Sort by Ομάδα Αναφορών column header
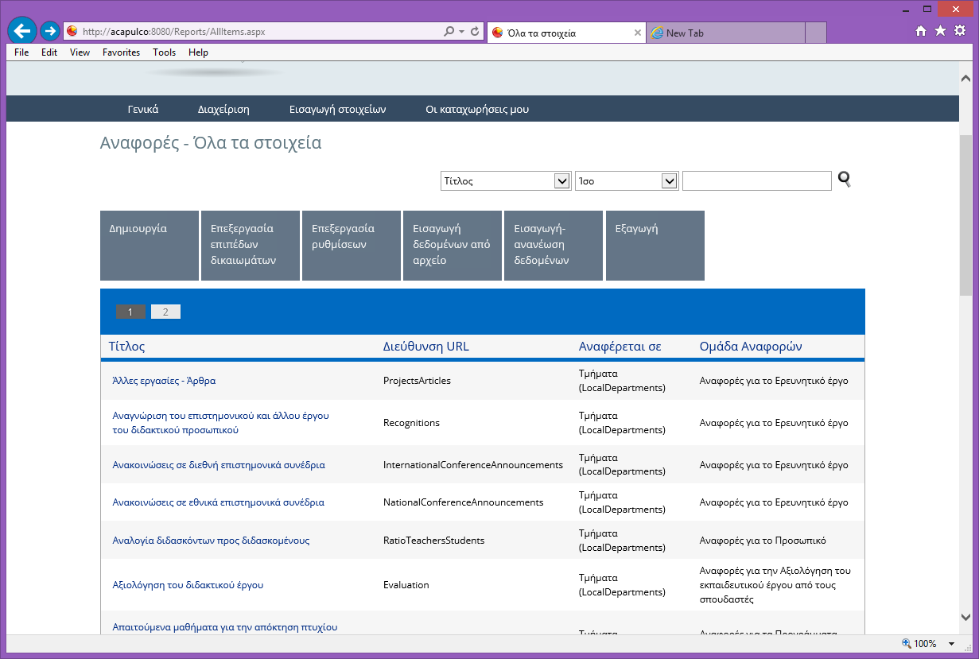 click(x=751, y=347)
